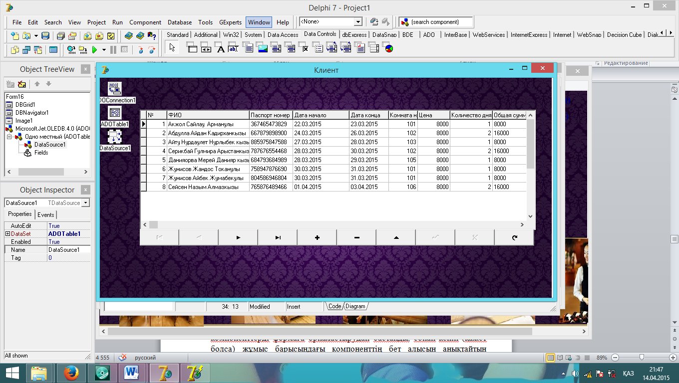The width and height of the screenshot is (679, 383).
Task: Click the New Form toolbar icon
Action: [x=53, y=49]
